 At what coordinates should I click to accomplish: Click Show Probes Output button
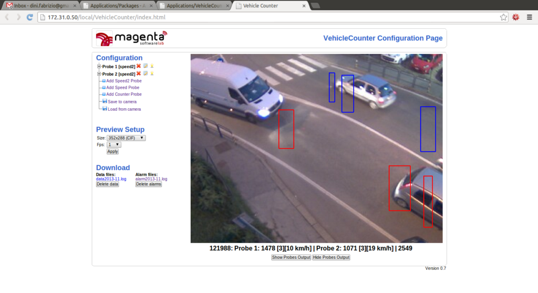point(291,257)
